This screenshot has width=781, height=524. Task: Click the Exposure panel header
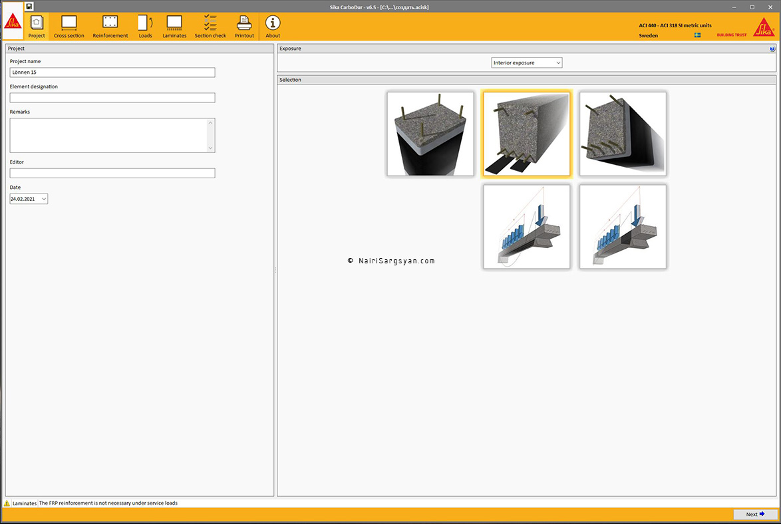526,49
